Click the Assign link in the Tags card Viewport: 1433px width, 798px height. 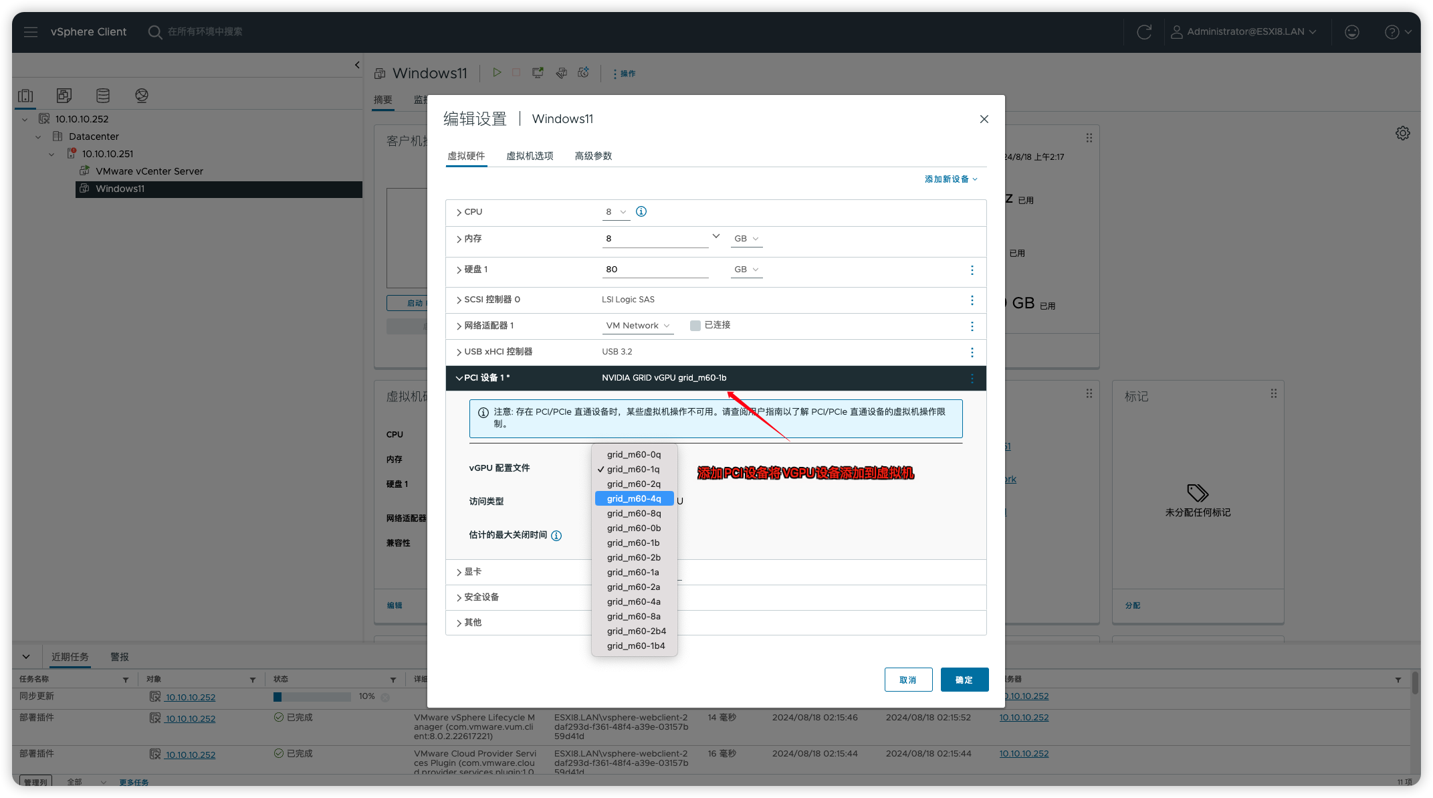pyautogui.click(x=1133, y=605)
